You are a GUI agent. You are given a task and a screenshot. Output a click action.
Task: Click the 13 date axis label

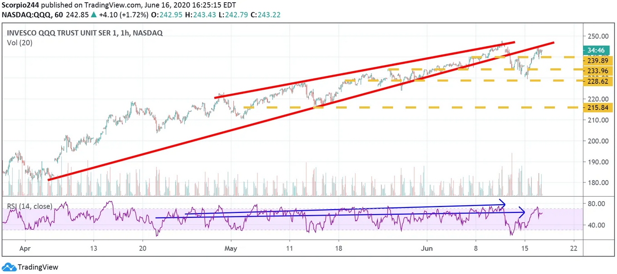click(93, 249)
